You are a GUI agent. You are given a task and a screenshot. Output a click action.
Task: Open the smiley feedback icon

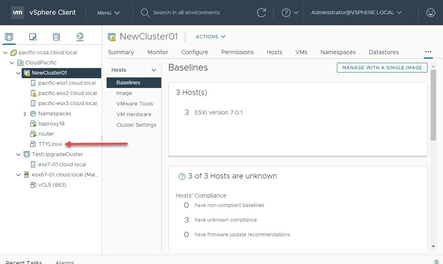[430, 13]
